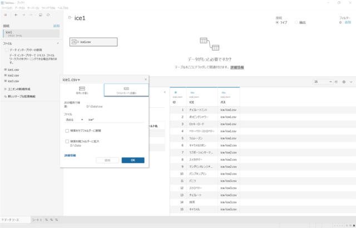
Task: Open the 含める file filter dropdown
Action: pos(74,120)
